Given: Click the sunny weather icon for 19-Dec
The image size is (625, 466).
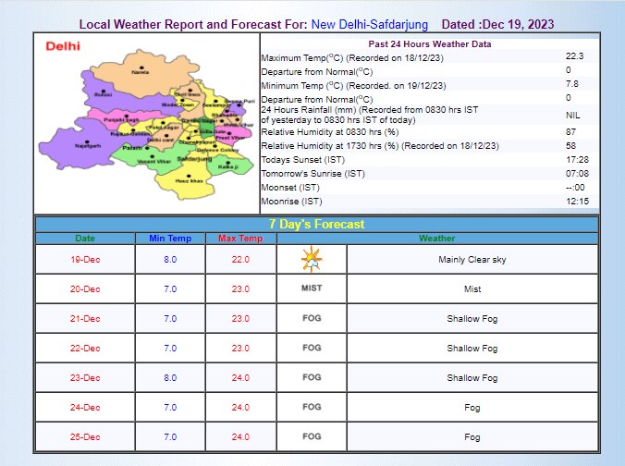Looking at the screenshot, I should pyautogui.click(x=312, y=260).
